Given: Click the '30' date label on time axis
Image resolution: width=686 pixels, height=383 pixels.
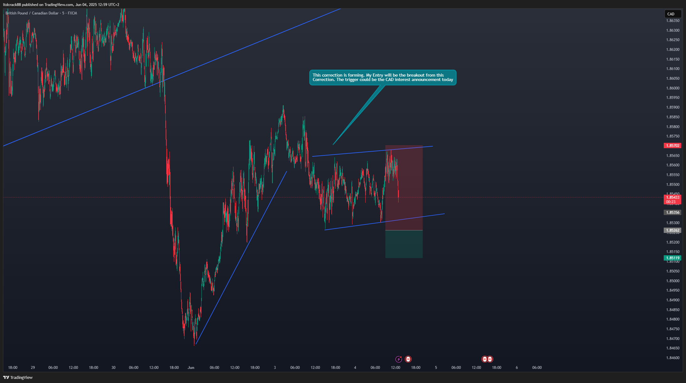Looking at the screenshot, I should pyautogui.click(x=114, y=368).
